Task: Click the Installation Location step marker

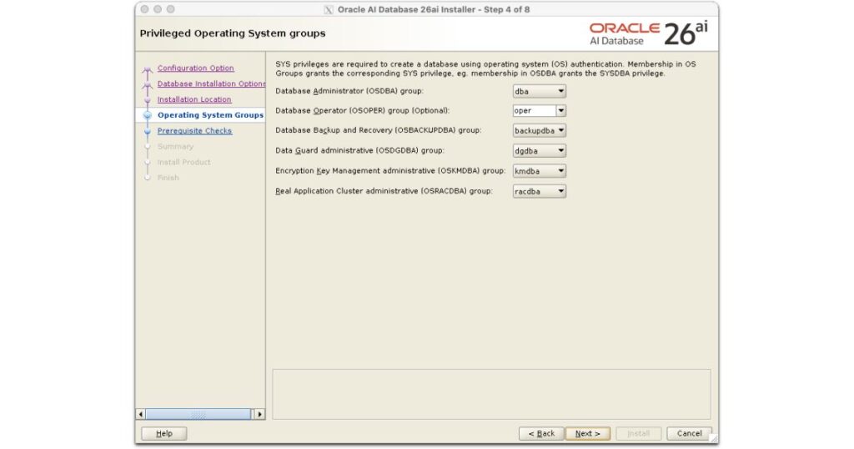Action: pyautogui.click(x=147, y=100)
